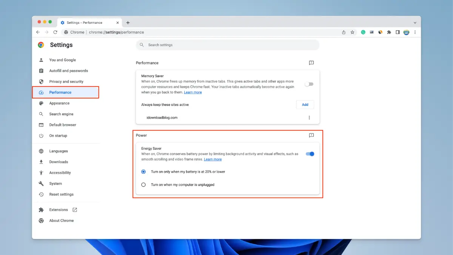This screenshot has height=255, width=453.
Task: Open the Extensions puzzle-piece menu
Action: click(389, 32)
